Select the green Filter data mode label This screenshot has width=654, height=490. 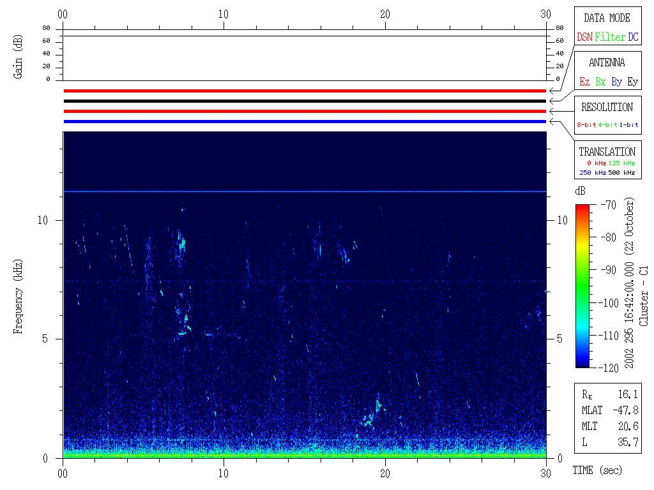610,38
